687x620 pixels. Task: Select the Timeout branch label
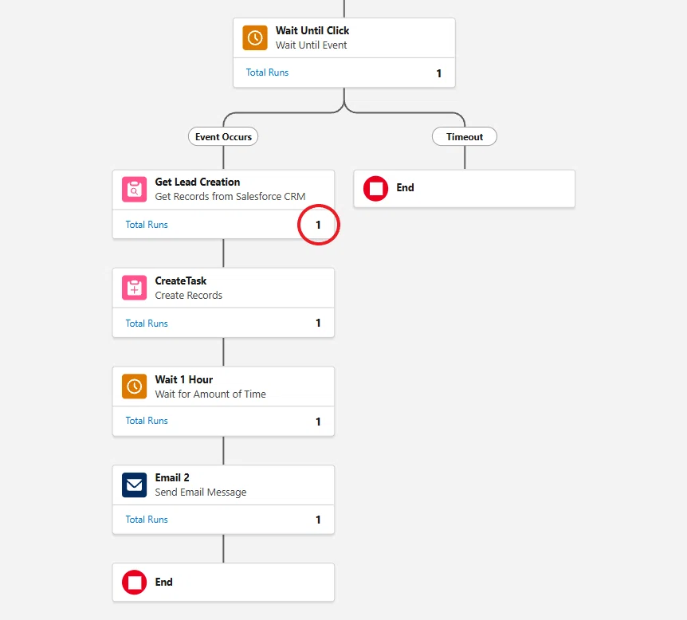tap(465, 137)
